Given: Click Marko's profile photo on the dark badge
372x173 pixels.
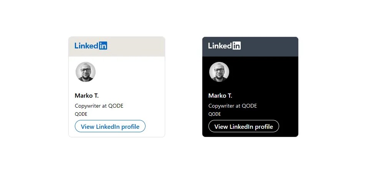Looking at the screenshot, I should point(219,72).
